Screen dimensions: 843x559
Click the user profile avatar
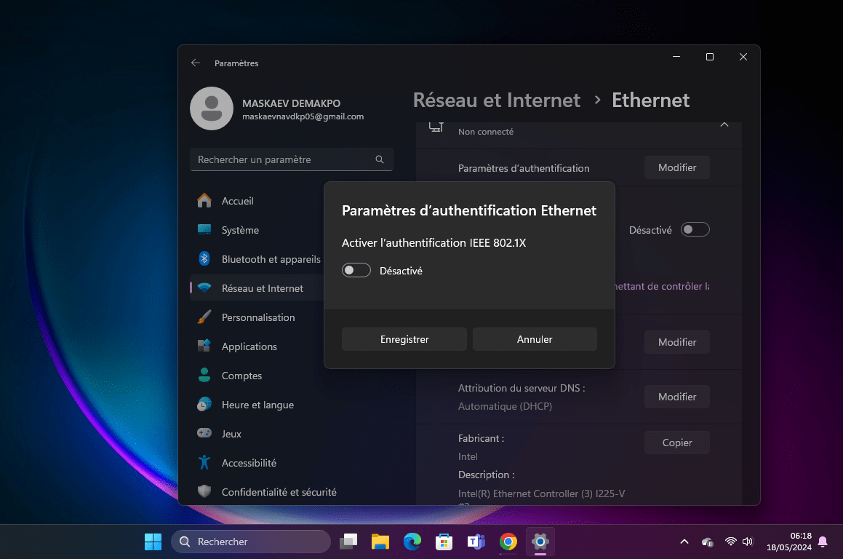[x=212, y=108]
